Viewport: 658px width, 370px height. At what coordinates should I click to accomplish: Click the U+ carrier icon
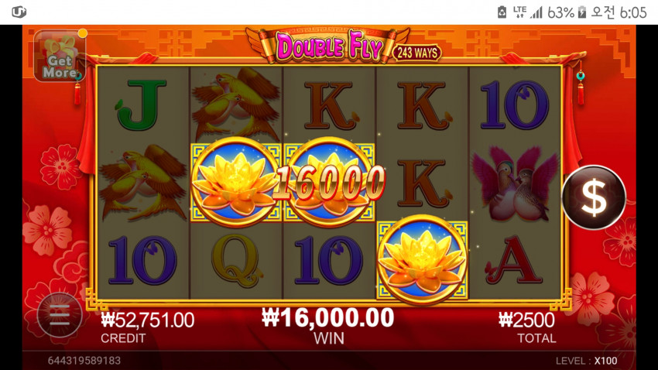tap(19, 12)
